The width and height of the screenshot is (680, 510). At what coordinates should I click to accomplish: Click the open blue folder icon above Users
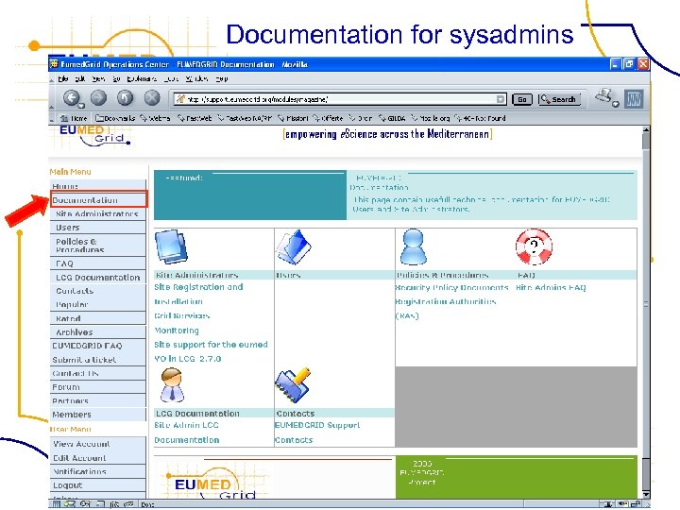(294, 246)
